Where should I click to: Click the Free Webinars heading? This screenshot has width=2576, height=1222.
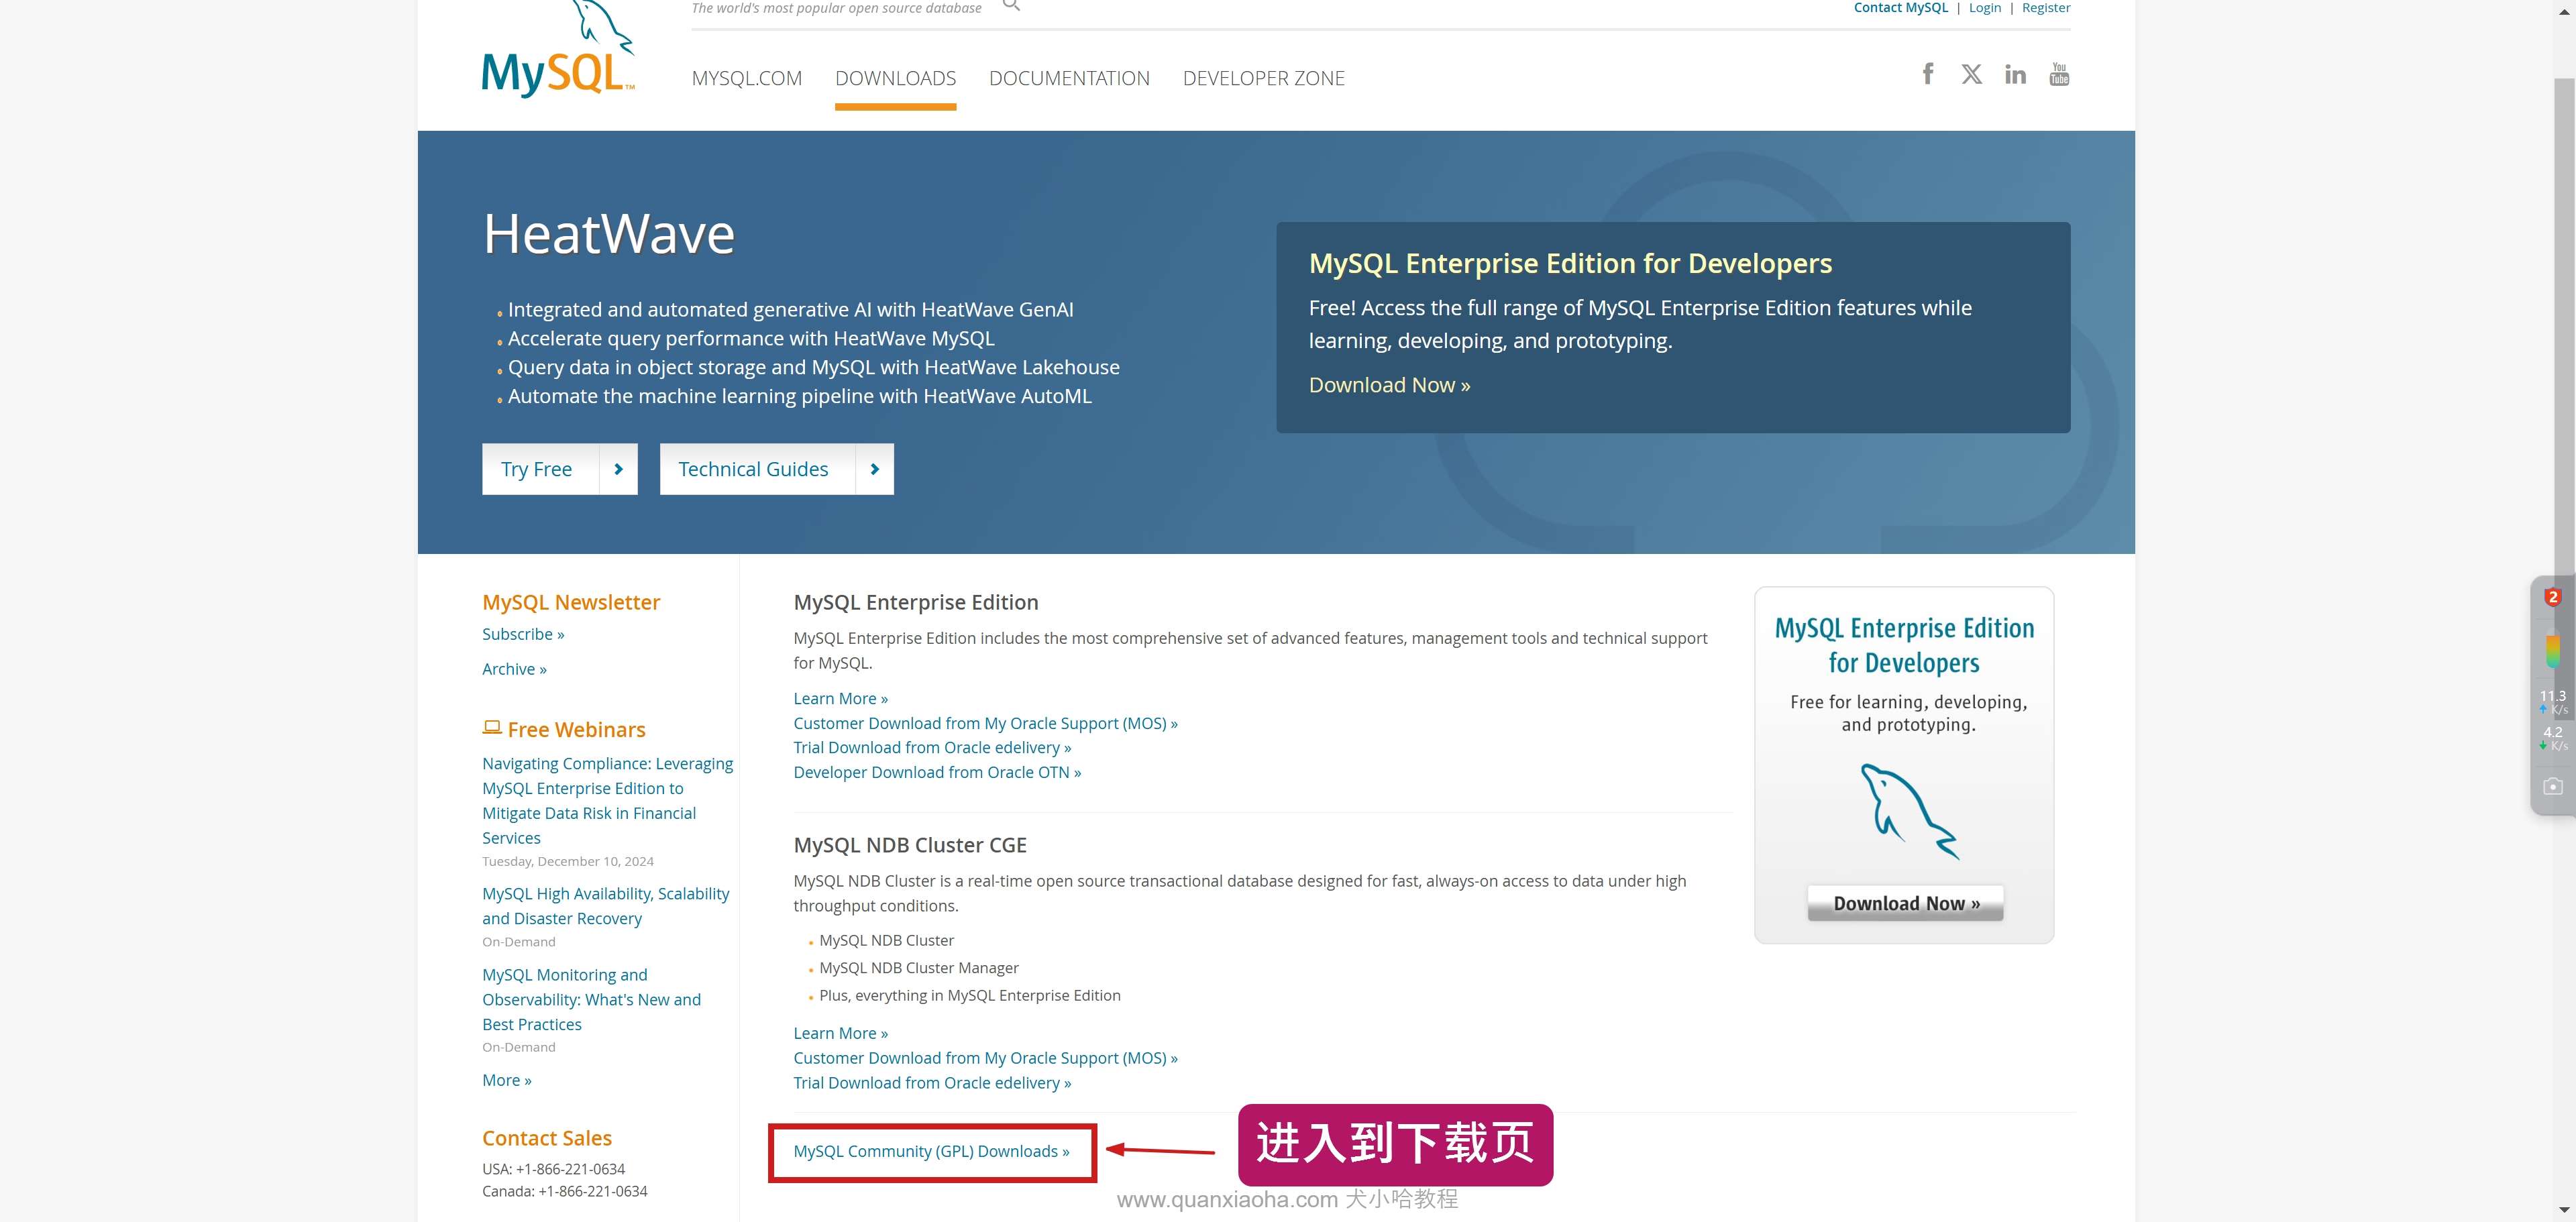(576, 729)
